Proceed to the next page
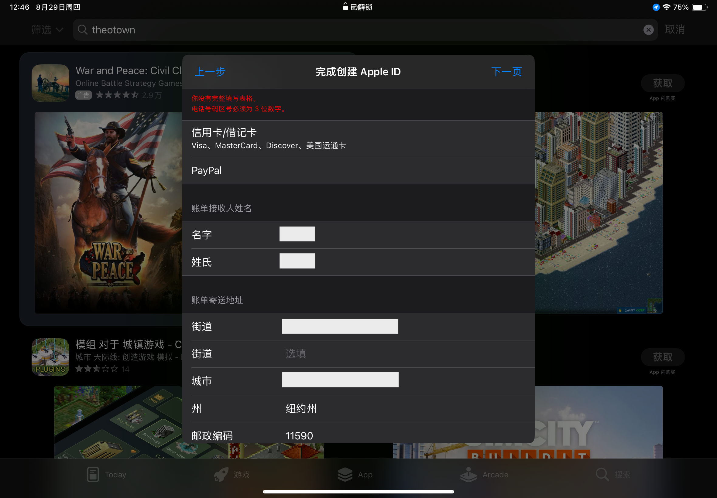Screen dimensions: 717x498 point(506,72)
